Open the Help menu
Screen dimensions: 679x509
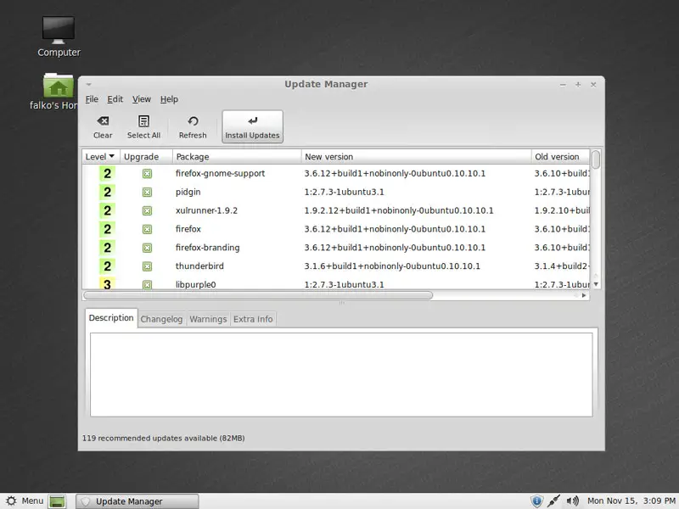click(169, 99)
